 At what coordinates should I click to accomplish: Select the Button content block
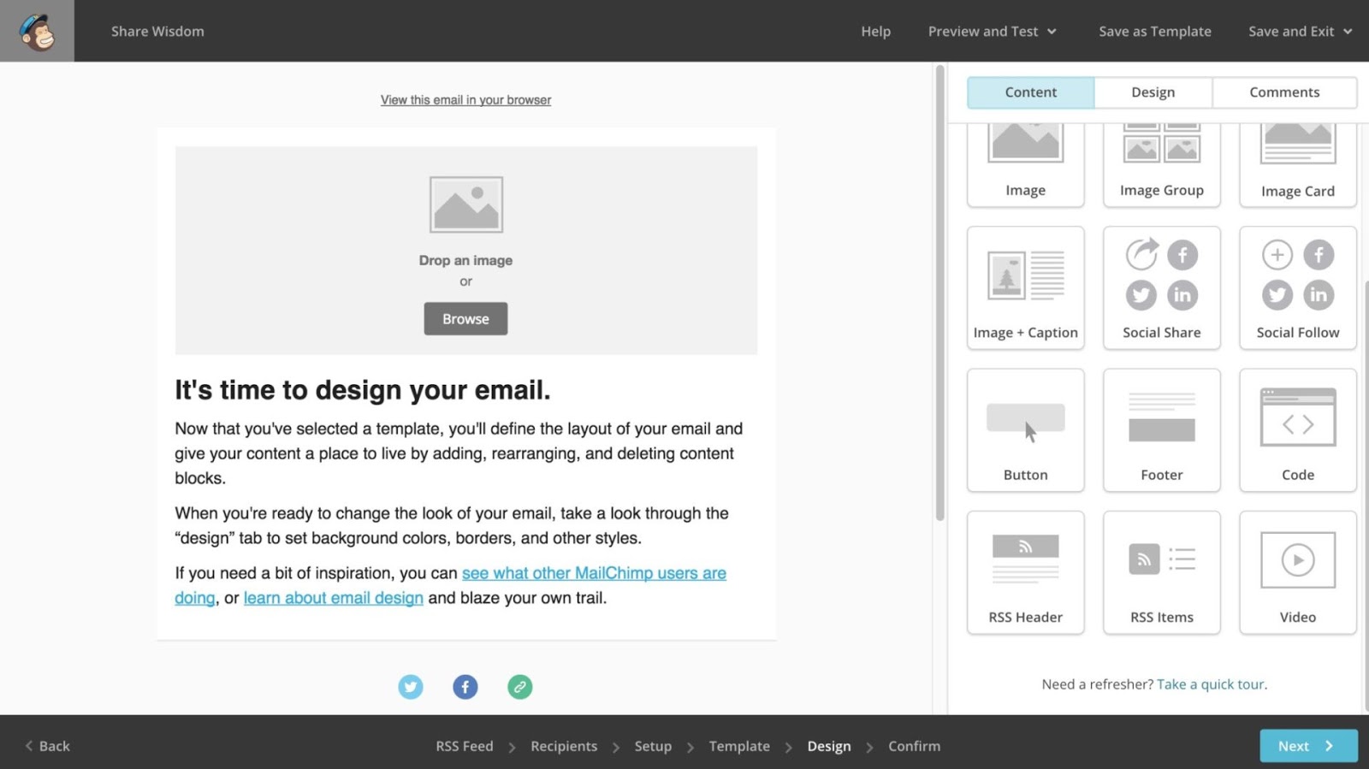(x=1025, y=430)
